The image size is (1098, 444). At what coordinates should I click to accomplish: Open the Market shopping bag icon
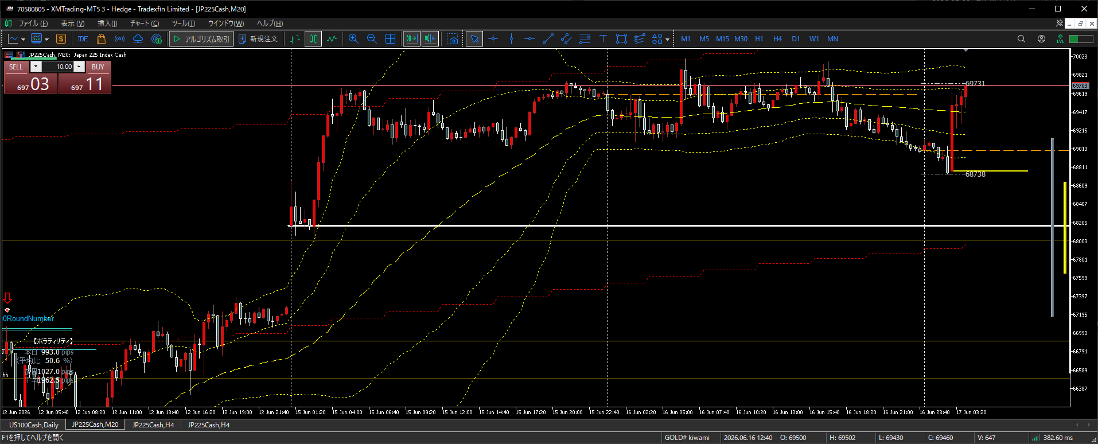coord(101,39)
